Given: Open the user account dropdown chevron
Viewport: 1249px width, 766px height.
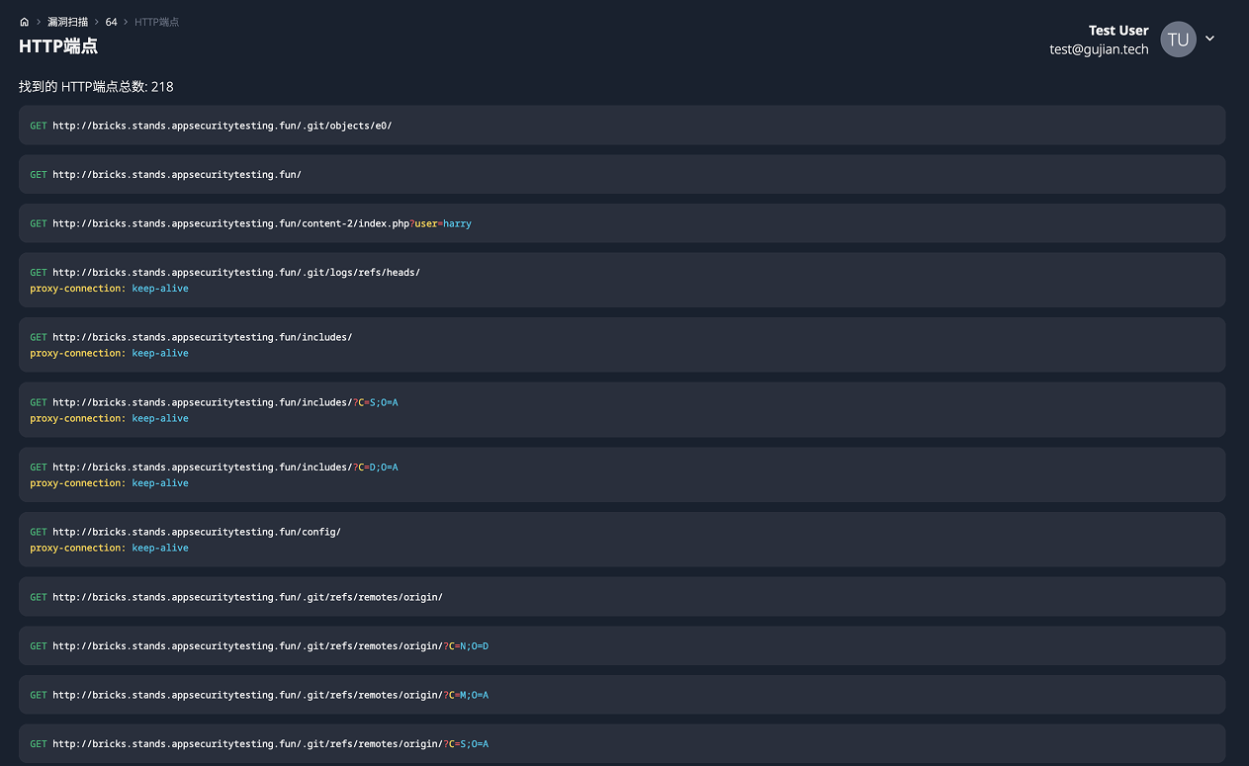Looking at the screenshot, I should 1209,39.
